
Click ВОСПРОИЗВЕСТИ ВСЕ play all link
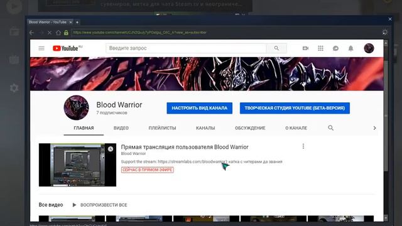click(100, 205)
